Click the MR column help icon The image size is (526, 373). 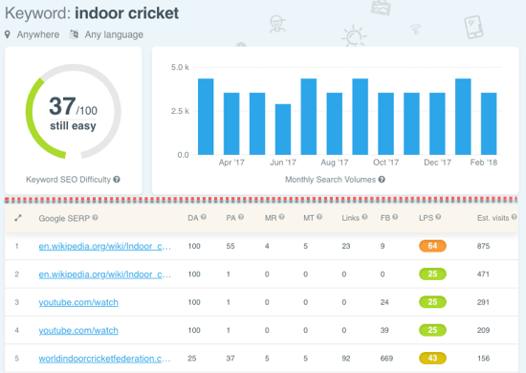pos(281,217)
